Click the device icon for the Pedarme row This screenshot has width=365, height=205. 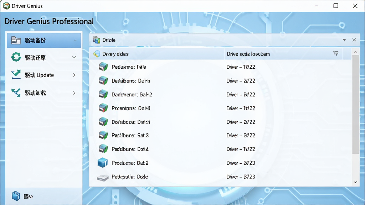point(103,67)
